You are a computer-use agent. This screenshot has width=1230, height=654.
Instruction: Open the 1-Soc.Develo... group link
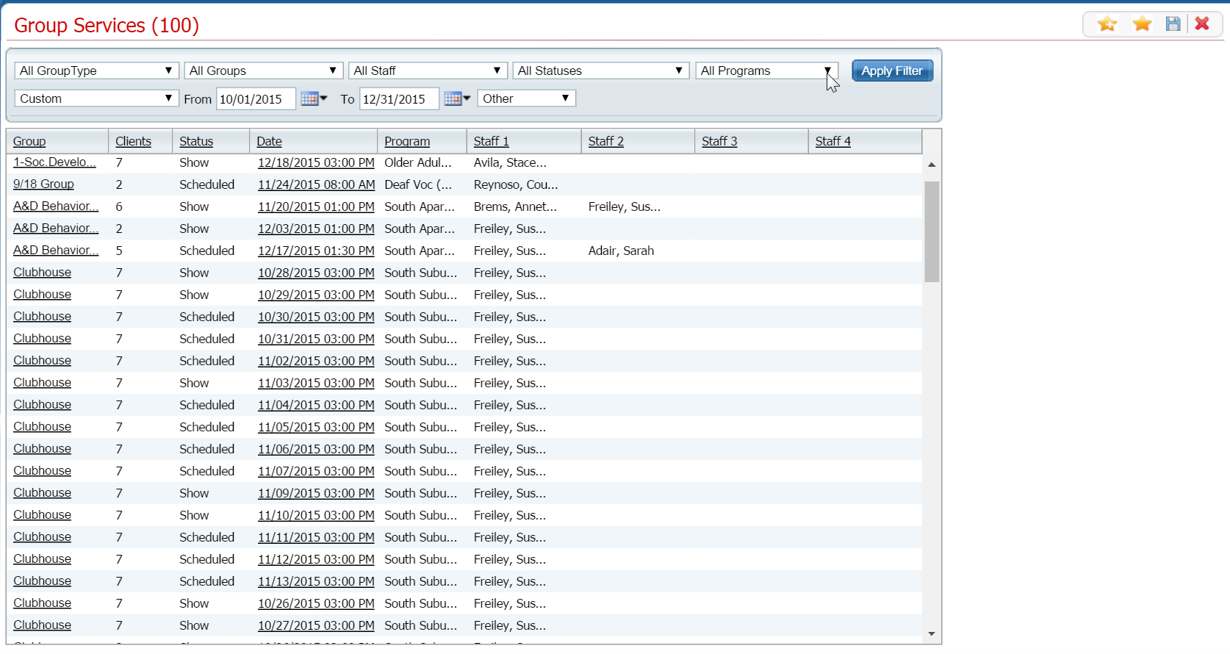coord(54,162)
